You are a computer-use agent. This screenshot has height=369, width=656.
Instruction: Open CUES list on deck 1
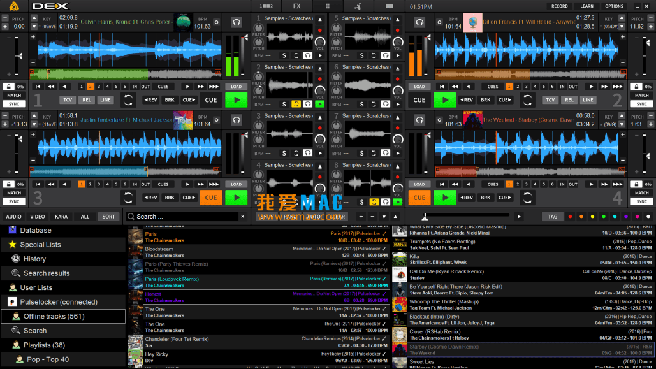163,87
